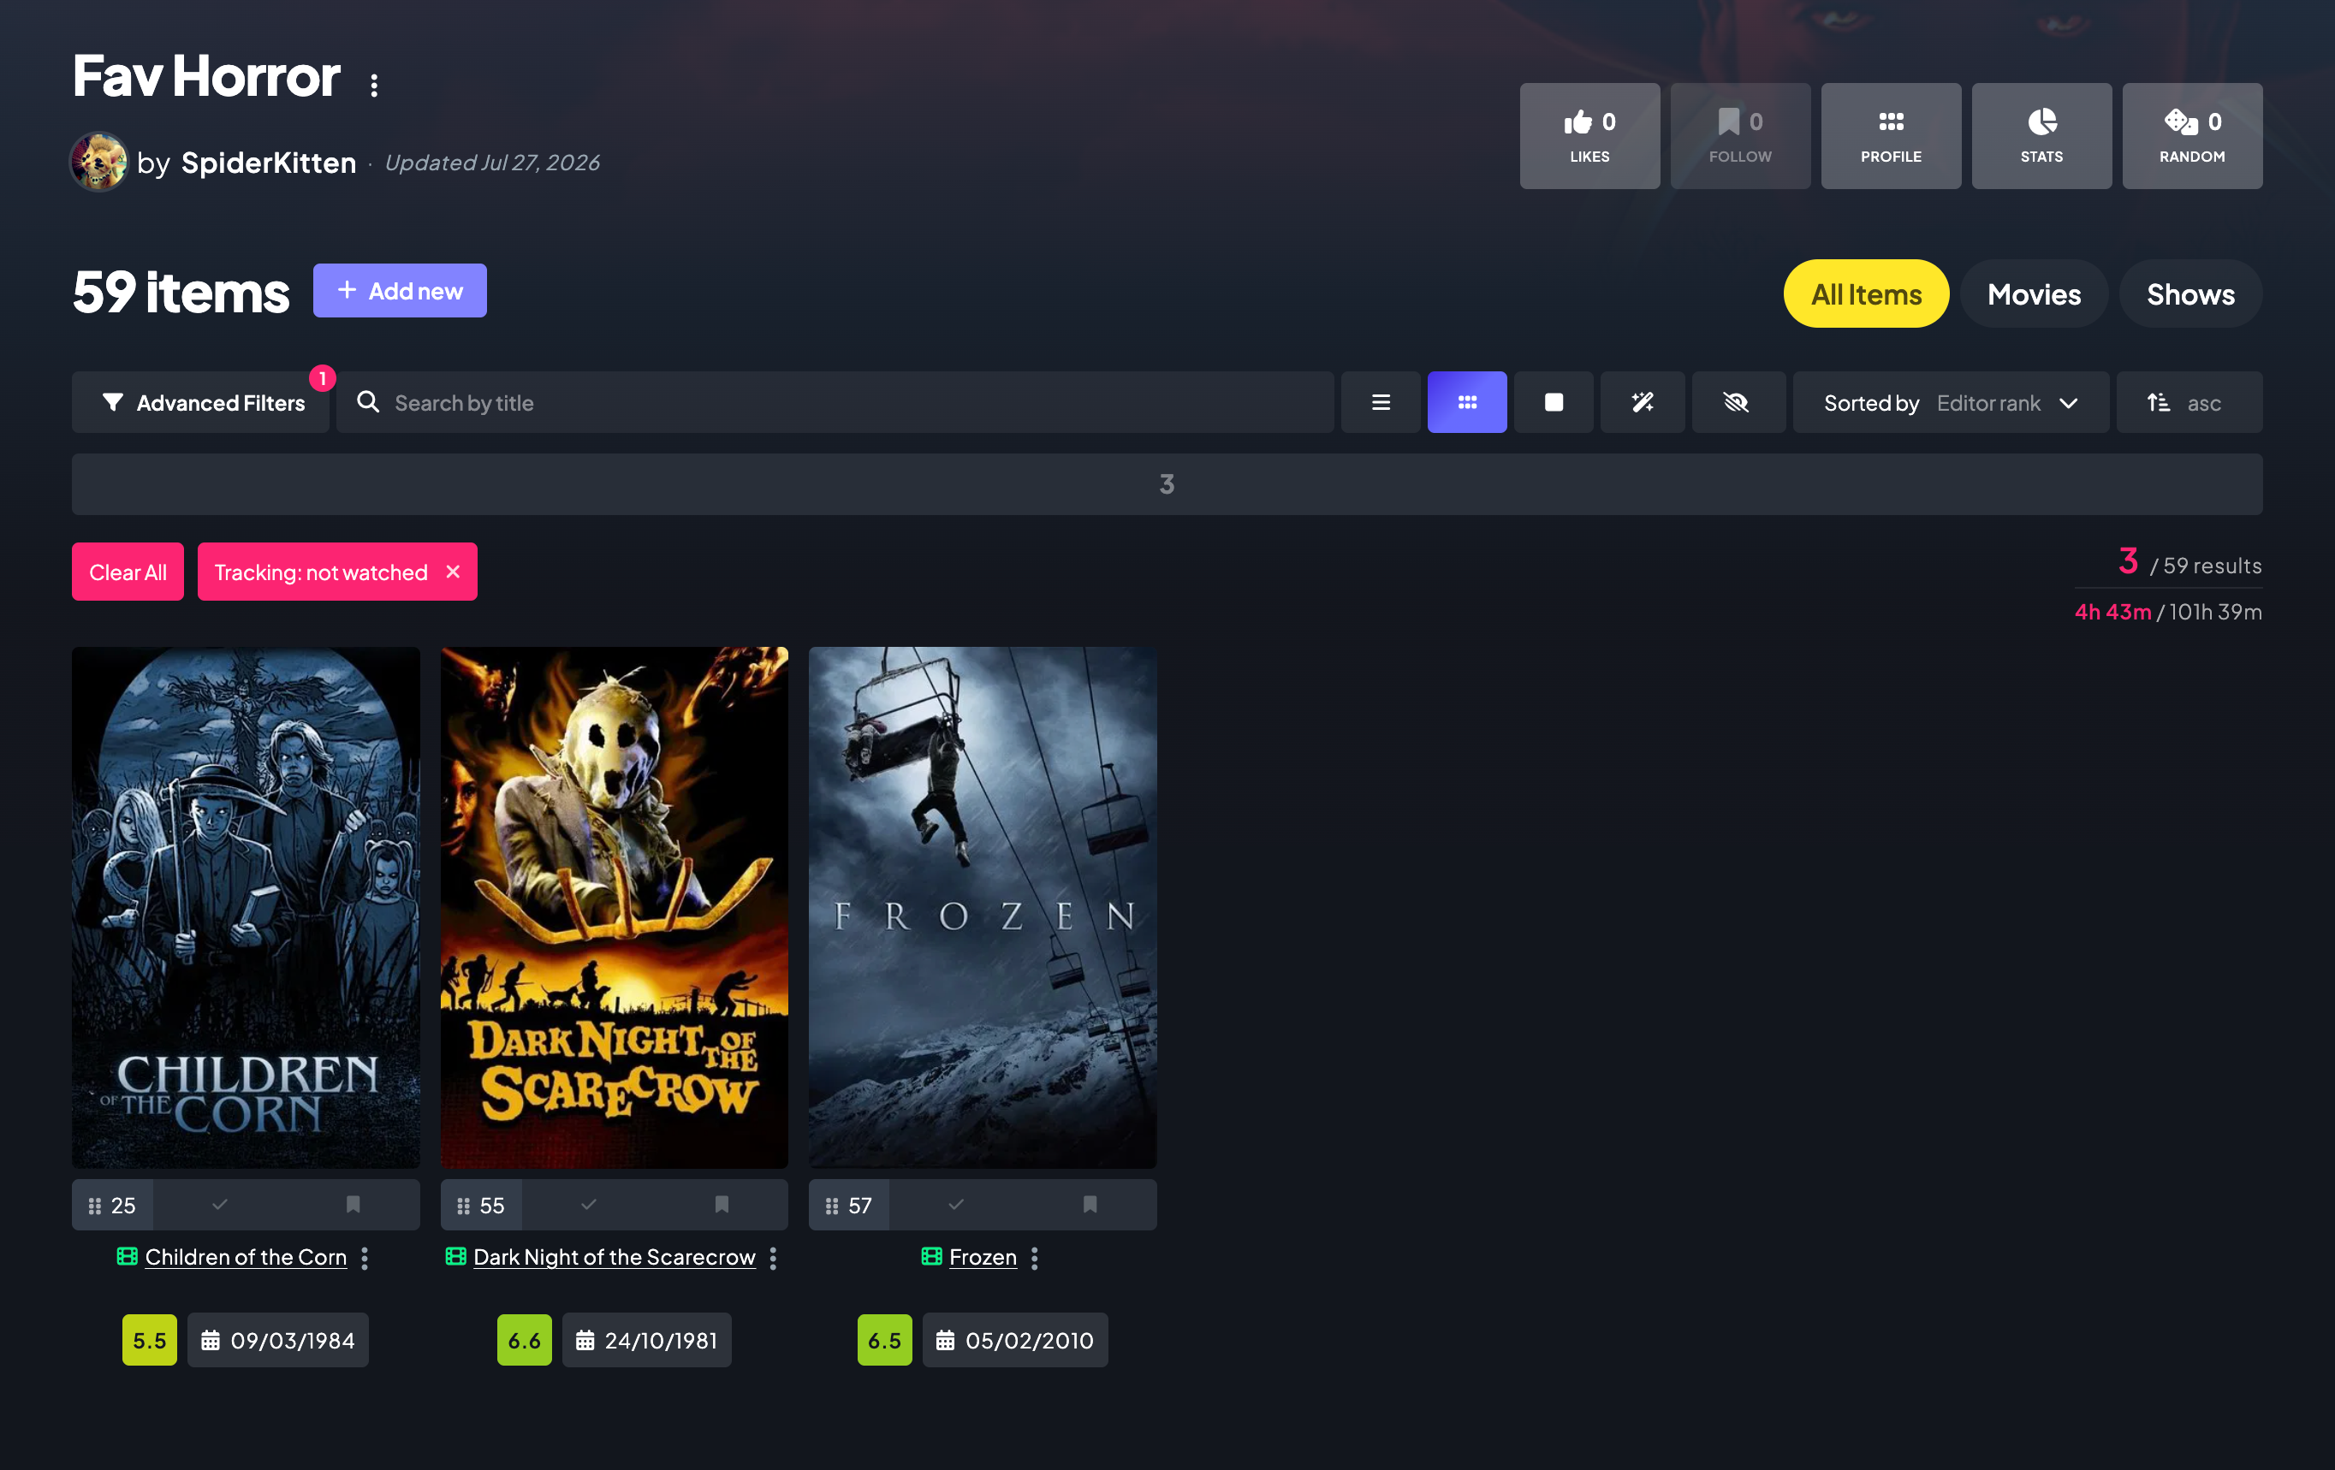Click the Add new button

tap(400, 291)
